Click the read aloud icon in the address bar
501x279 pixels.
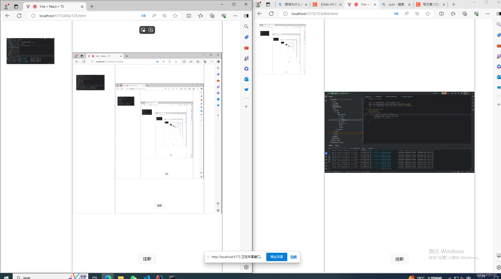pyautogui.click(x=154, y=16)
